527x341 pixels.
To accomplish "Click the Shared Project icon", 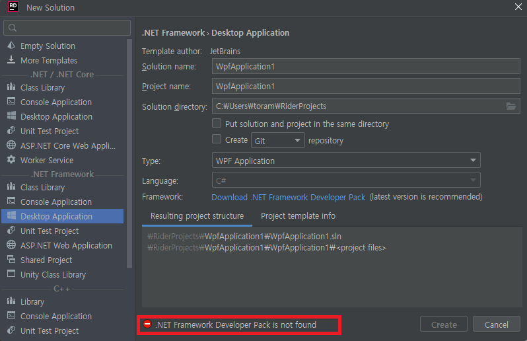I will tap(11, 259).
